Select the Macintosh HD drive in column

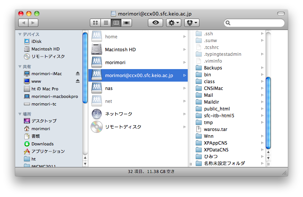pos(120,49)
